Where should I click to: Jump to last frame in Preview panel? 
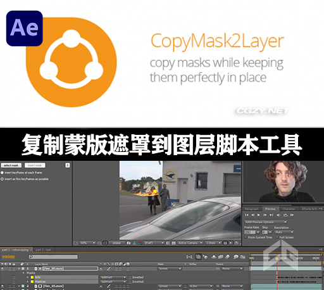click(271, 215)
